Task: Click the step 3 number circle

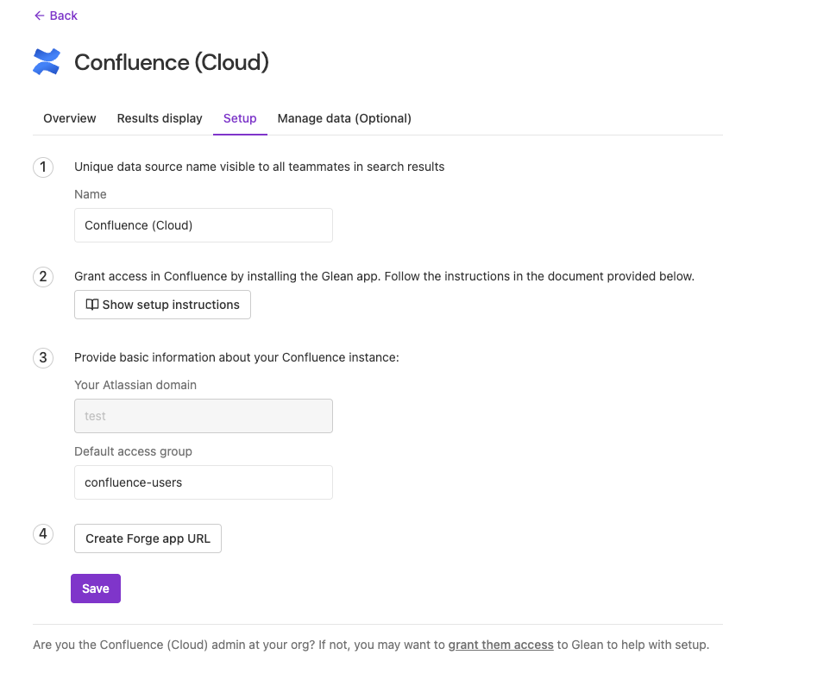Action: point(43,358)
